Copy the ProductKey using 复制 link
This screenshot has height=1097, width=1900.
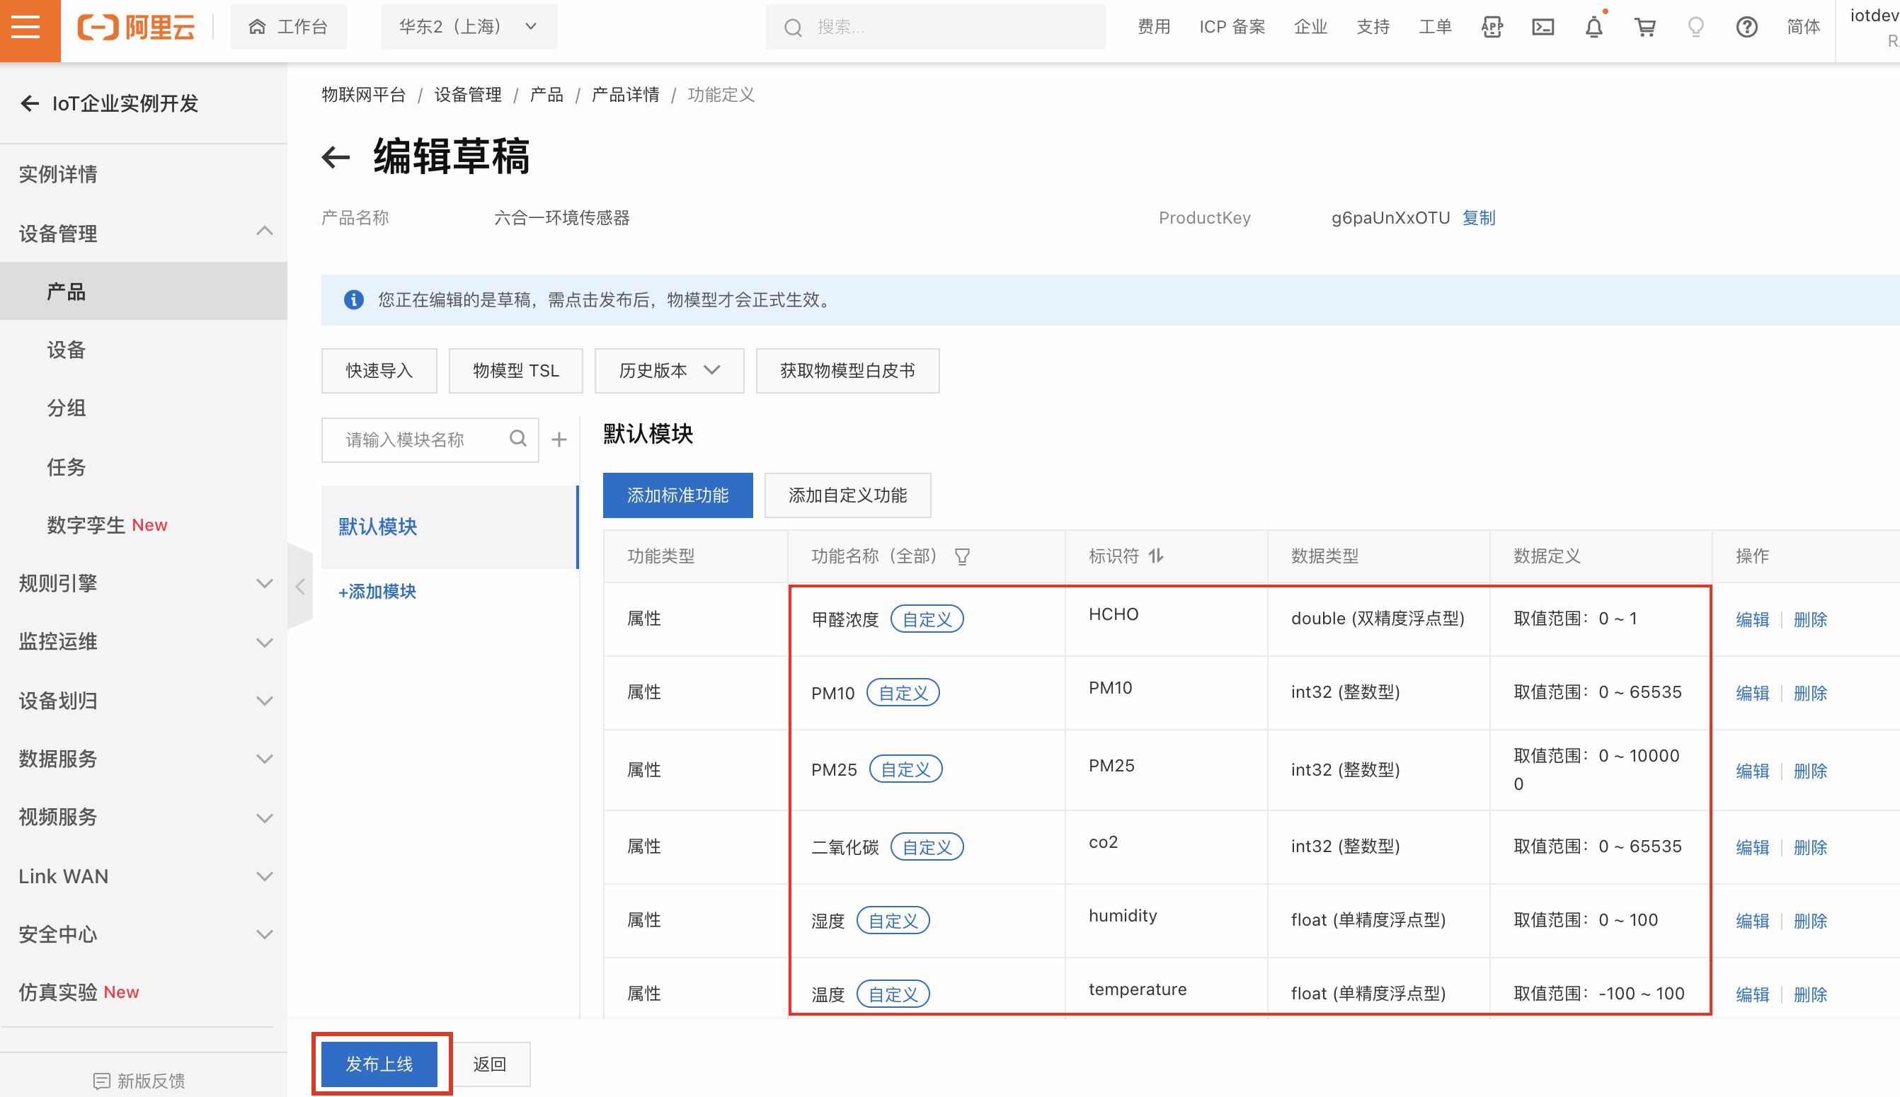pyautogui.click(x=1478, y=218)
